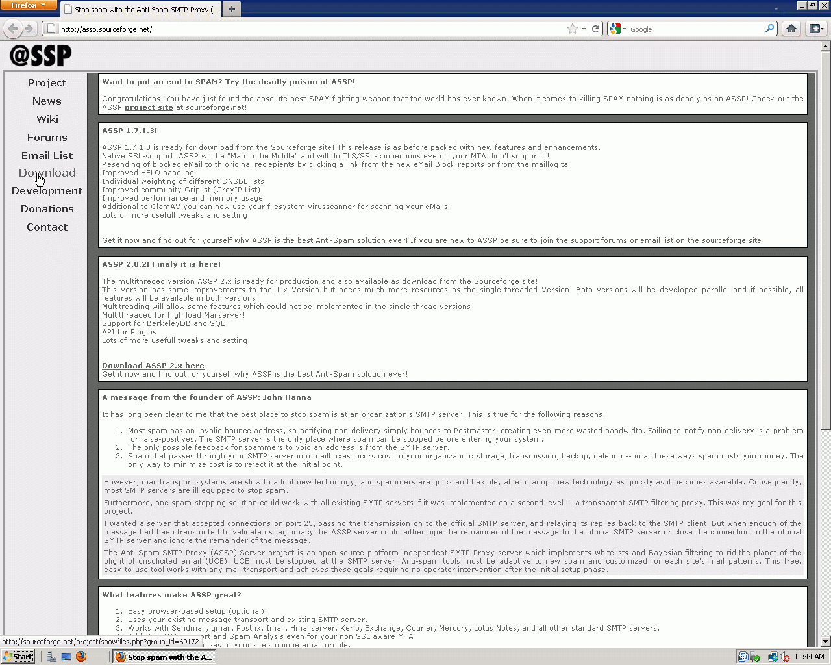Click the vertical scrollbar thumb
This screenshot has width=831, height=665.
pos(825,240)
